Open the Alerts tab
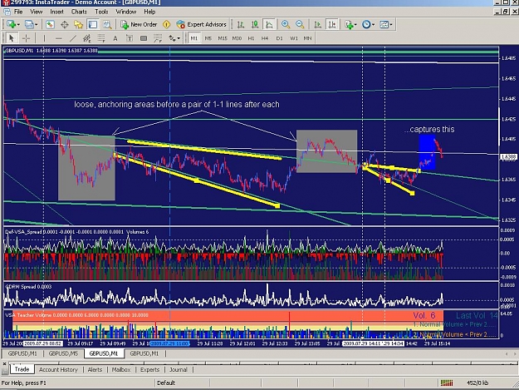This screenshot has width=519, height=390. click(x=95, y=369)
